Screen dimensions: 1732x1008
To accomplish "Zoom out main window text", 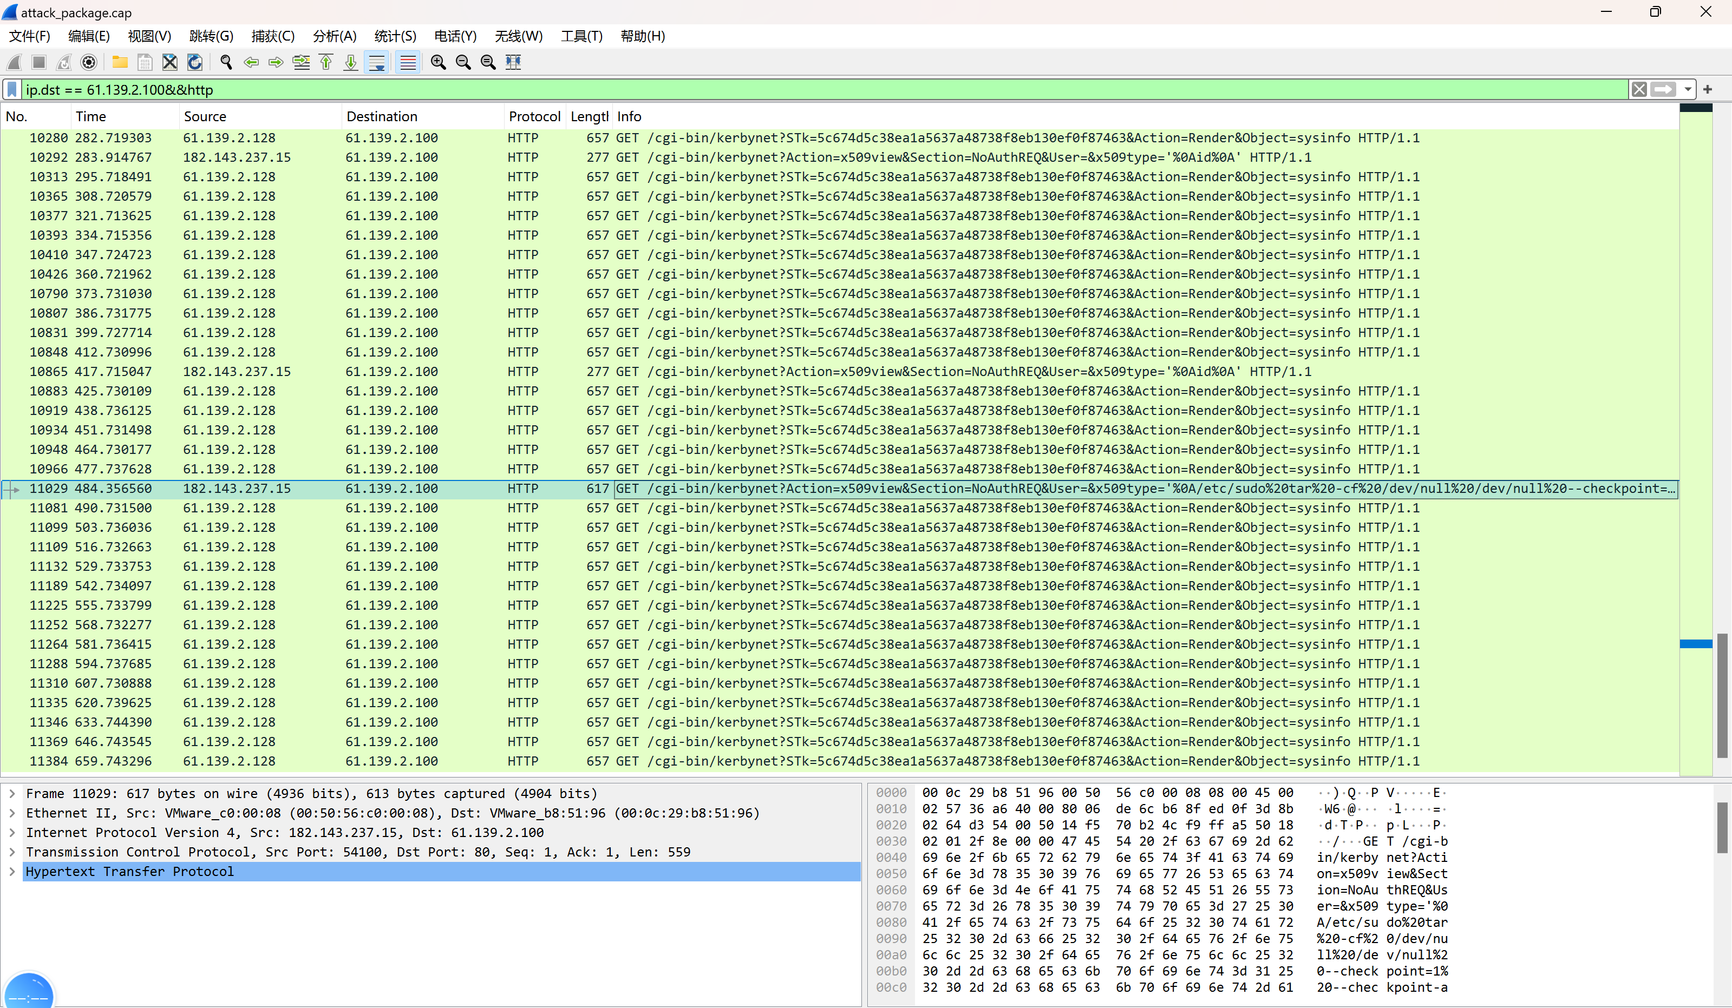I will (463, 62).
